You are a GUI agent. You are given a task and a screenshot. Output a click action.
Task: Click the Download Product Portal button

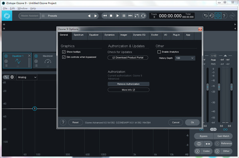tap(128, 58)
